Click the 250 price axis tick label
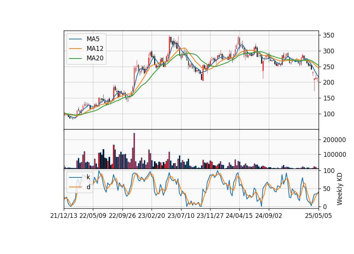The width and height of the screenshot is (354, 254). click(329, 67)
